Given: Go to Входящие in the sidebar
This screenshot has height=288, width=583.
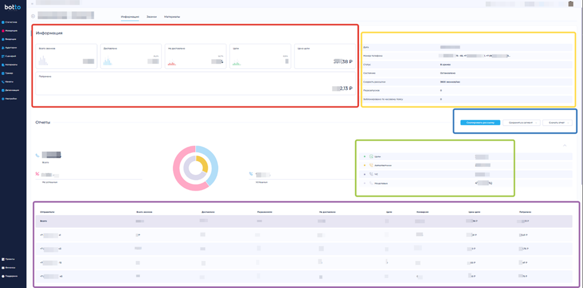Looking at the screenshot, I should click(11, 39).
